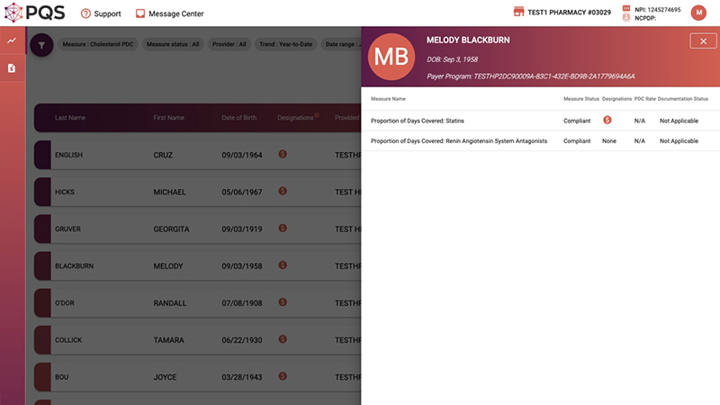Image resolution: width=720 pixels, height=405 pixels.
Task: Select birth date 06/22/1930 cell
Action: [x=242, y=340]
